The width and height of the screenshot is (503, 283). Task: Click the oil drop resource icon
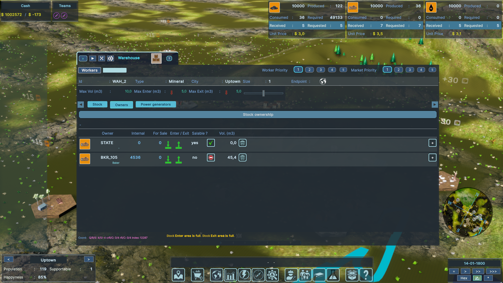(431, 7)
